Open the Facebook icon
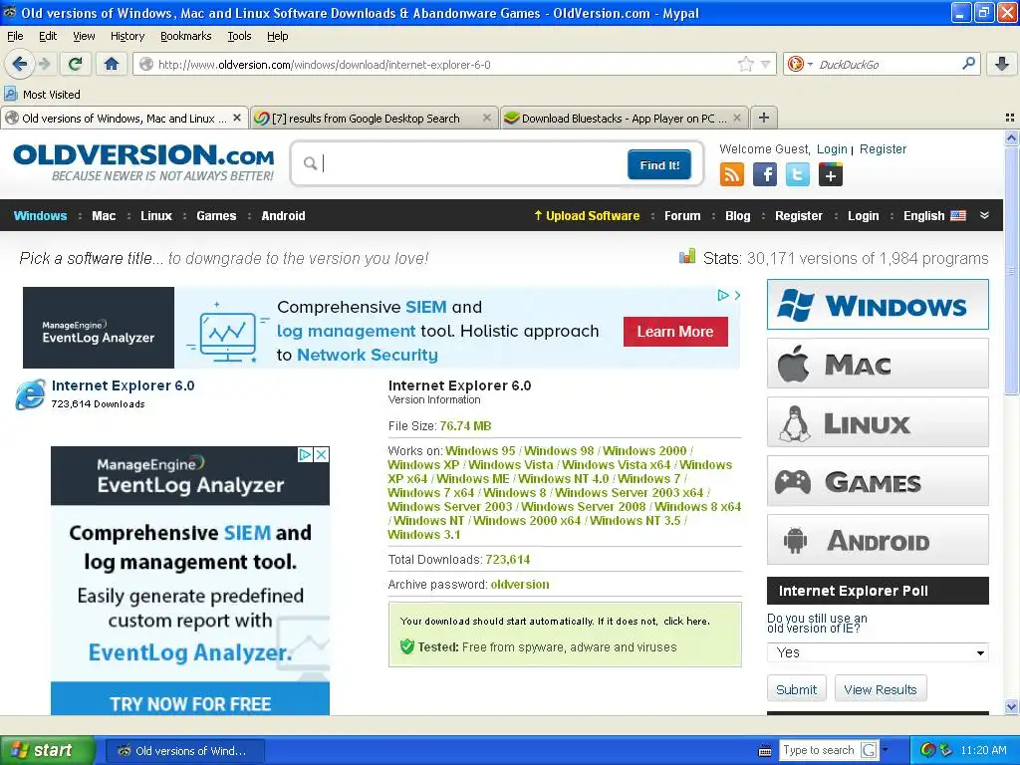1020x765 pixels. [765, 174]
